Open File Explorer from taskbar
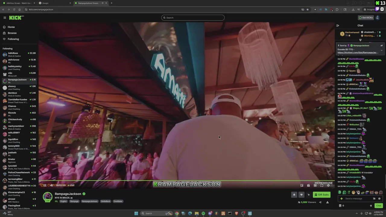Image resolution: width=386 pixels, height=217 pixels. point(197,213)
